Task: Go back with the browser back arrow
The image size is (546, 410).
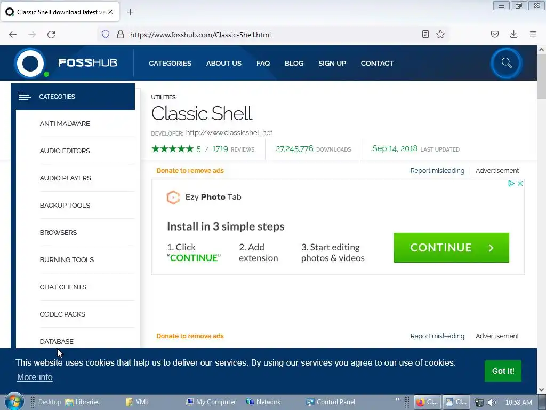Action: [x=13, y=35]
